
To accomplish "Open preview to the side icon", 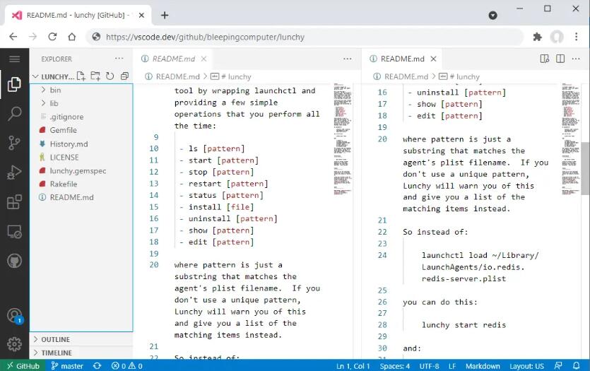I will 545,59.
